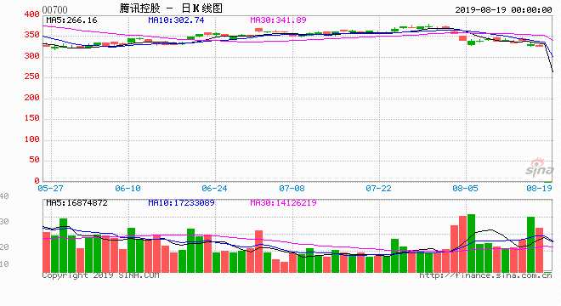Click the tall green volume bar before 08-19
Image resolution: width=561 pixels, height=306 pixels.
pos(530,245)
